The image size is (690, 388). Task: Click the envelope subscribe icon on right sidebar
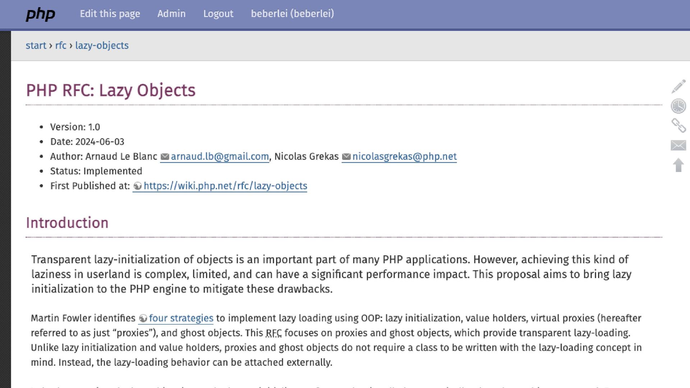pos(678,145)
